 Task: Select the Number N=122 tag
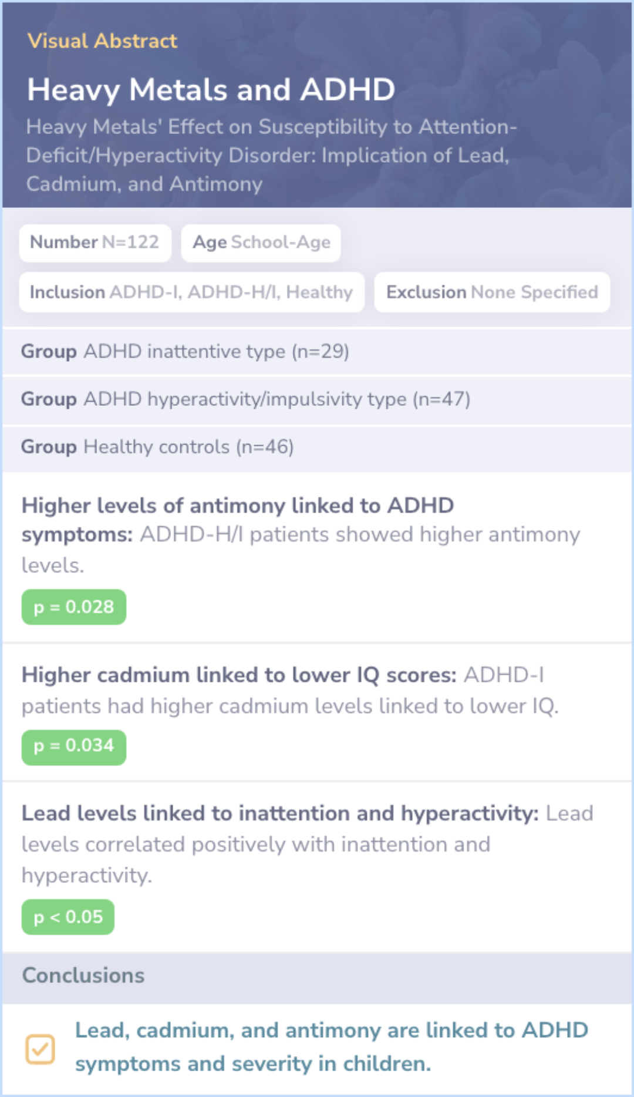pos(95,243)
